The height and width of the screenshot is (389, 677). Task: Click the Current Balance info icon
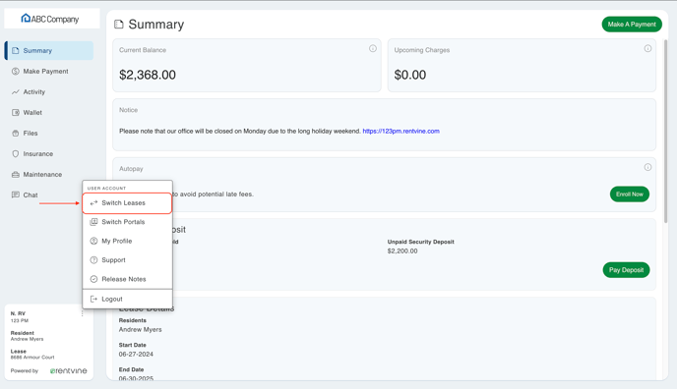coord(373,49)
